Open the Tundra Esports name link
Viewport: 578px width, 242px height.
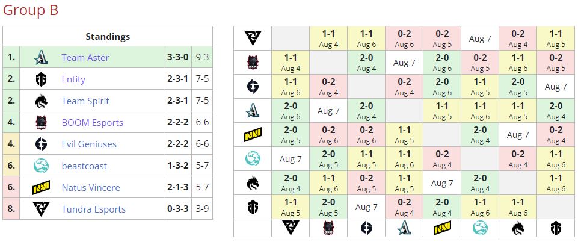coord(93,209)
